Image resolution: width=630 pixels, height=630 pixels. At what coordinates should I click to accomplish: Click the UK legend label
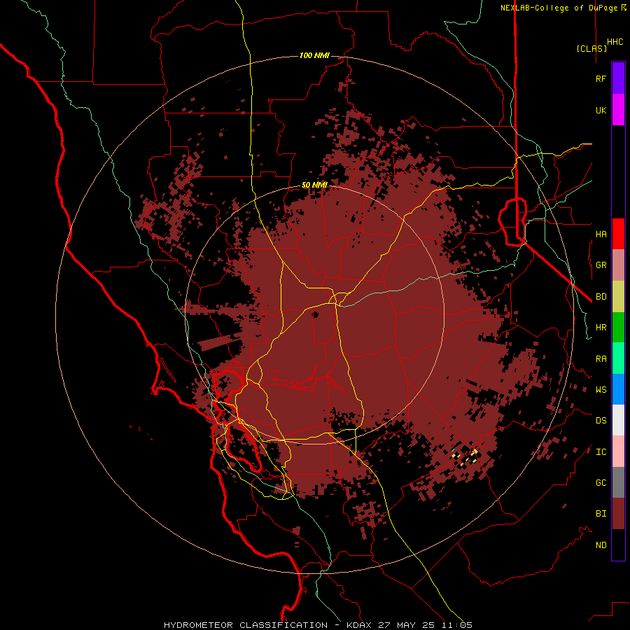point(601,110)
